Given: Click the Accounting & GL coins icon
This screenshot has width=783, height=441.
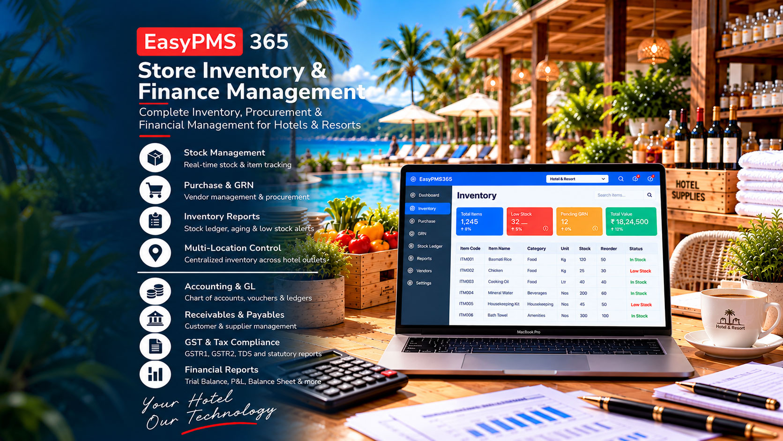Looking at the screenshot, I should [155, 291].
